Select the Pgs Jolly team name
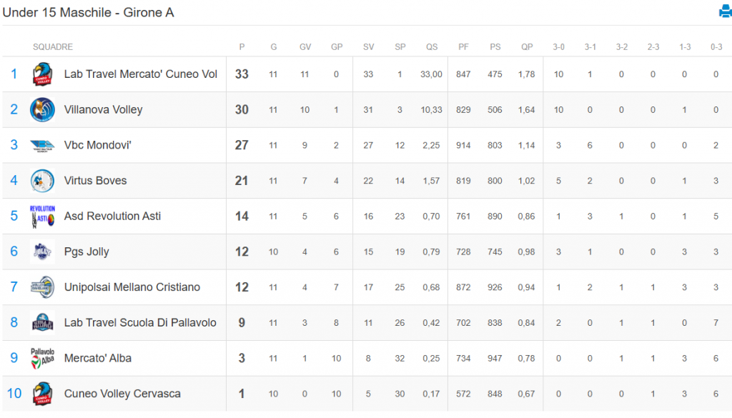This screenshot has height=418, width=732. tap(86, 252)
